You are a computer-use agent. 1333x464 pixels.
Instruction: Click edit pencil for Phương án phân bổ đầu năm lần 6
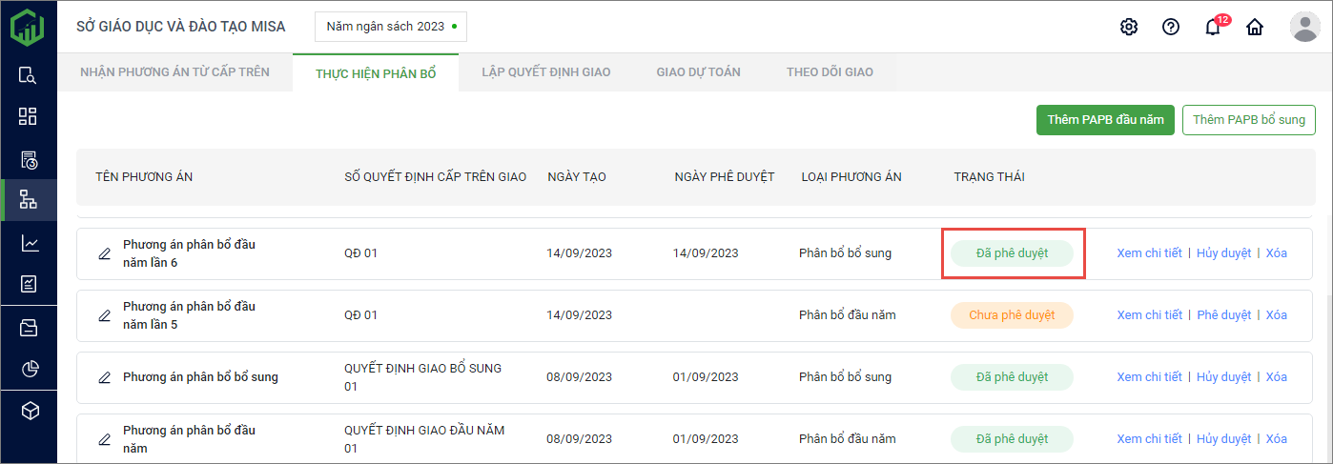pos(105,253)
